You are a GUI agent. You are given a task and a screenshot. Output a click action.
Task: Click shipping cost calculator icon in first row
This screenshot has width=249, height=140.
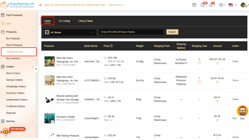click(199, 63)
